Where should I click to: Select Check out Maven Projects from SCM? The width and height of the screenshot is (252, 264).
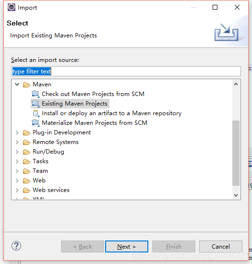(x=93, y=94)
